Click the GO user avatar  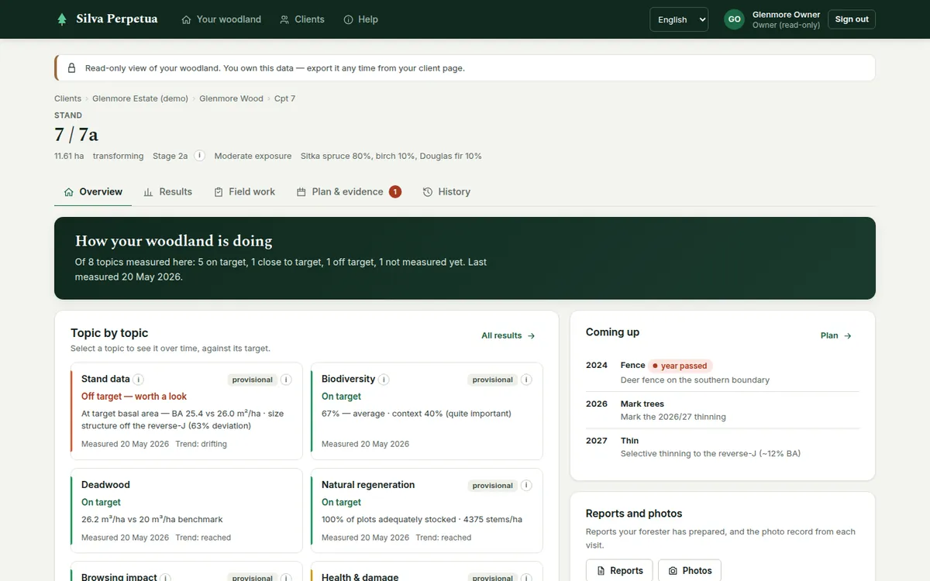pos(734,19)
